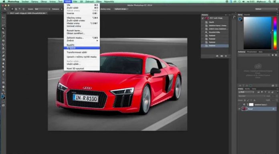Open the Filtr menu in menu bar
The width and height of the screenshot is (279, 154).
coord(75,2)
